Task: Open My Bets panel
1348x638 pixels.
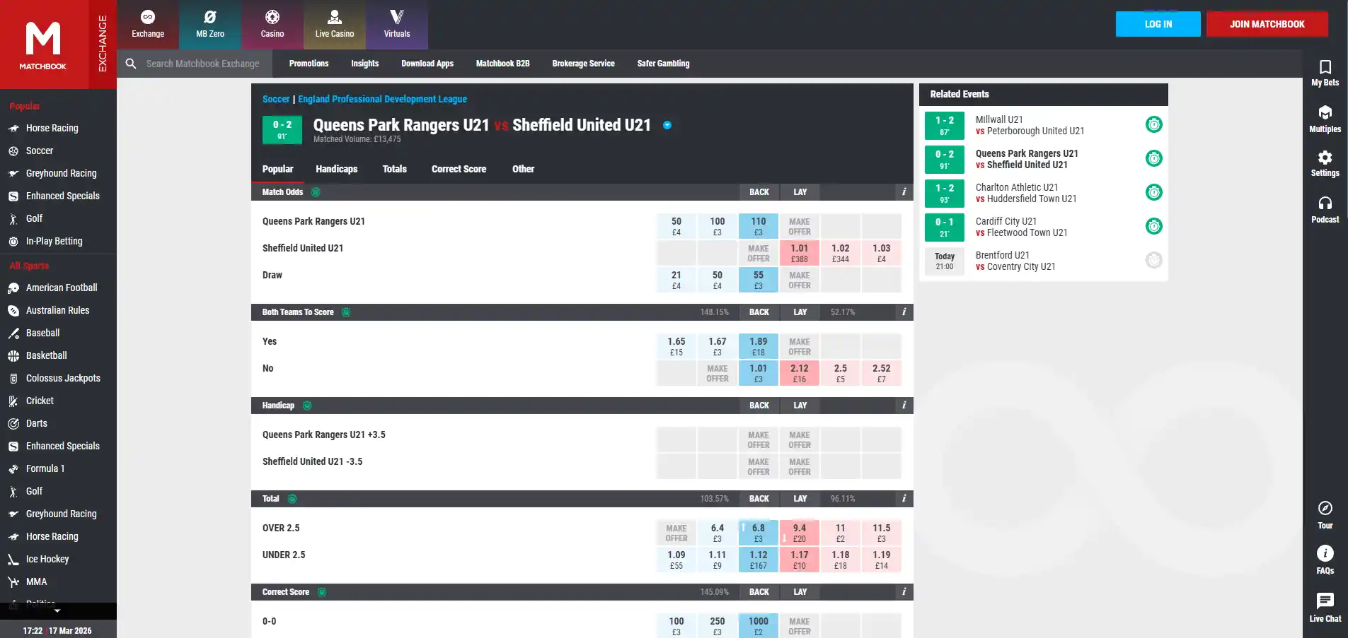Action: tap(1325, 73)
